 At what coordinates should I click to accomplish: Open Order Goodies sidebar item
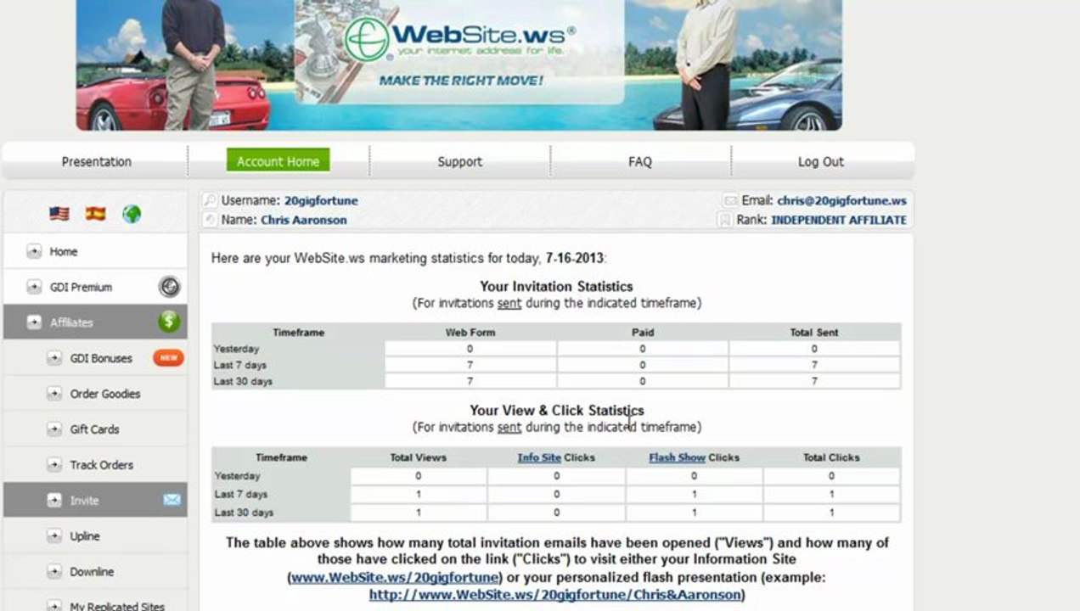[x=105, y=394]
